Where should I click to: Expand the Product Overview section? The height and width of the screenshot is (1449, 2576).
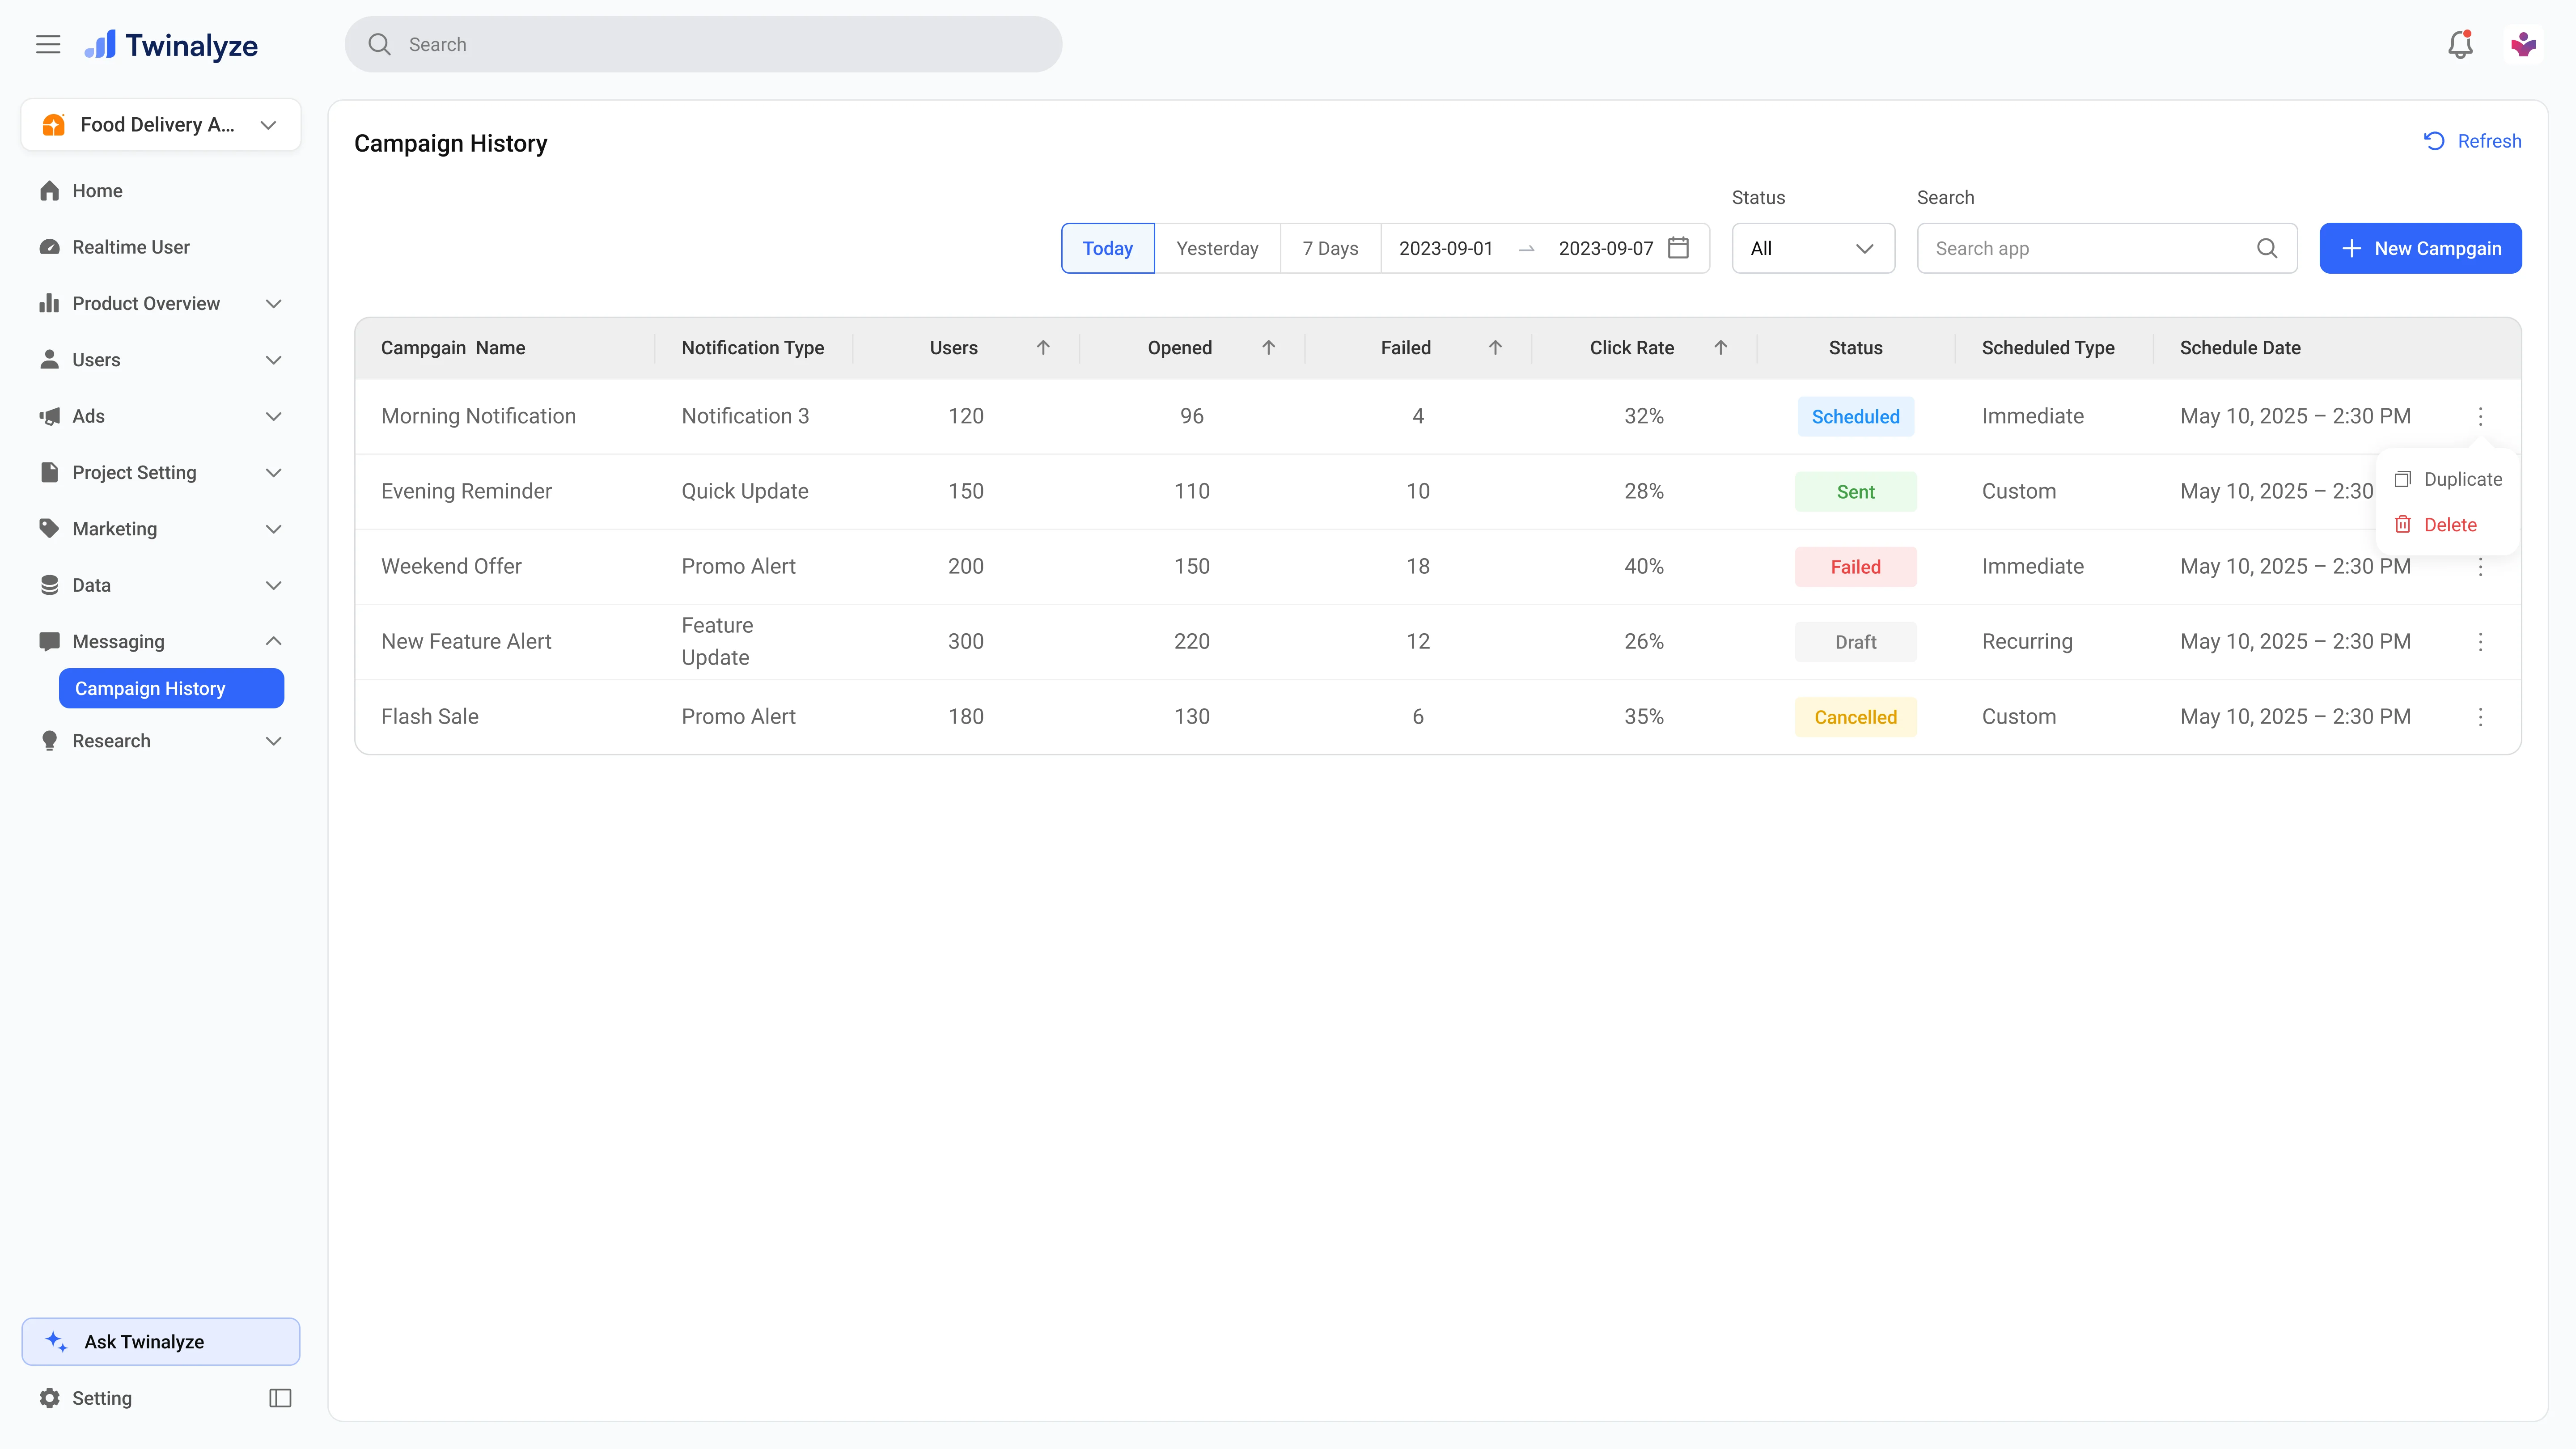tap(161, 303)
